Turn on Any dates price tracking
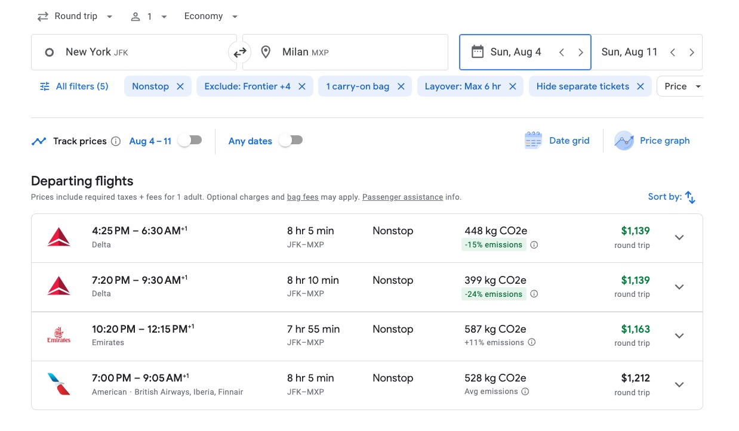 point(291,141)
